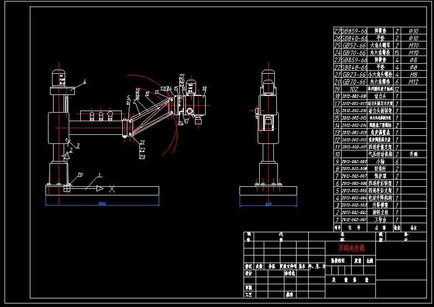Select the 外购 remark cell in parts list
This screenshot has width=434, height=307.
413,154
